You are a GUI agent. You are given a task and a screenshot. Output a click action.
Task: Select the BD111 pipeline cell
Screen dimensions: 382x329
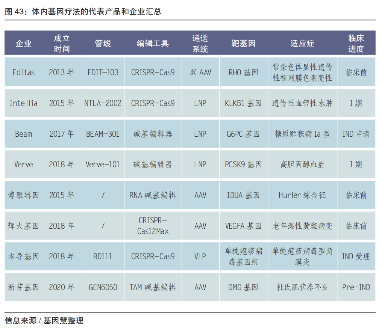(x=103, y=257)
